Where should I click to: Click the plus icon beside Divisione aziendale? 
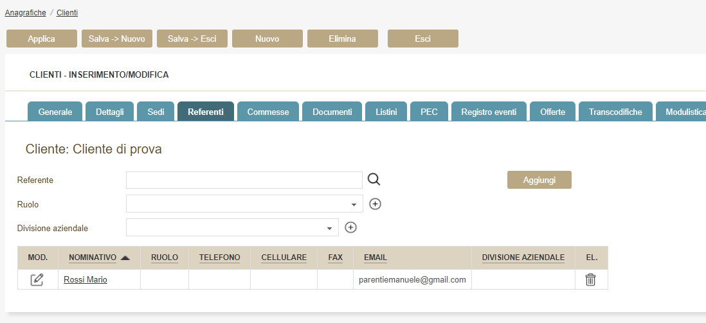[350, 227]
